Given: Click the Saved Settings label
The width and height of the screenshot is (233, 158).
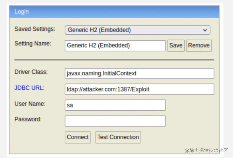Looking at the screenshot, I should click(x=35, y=29).
